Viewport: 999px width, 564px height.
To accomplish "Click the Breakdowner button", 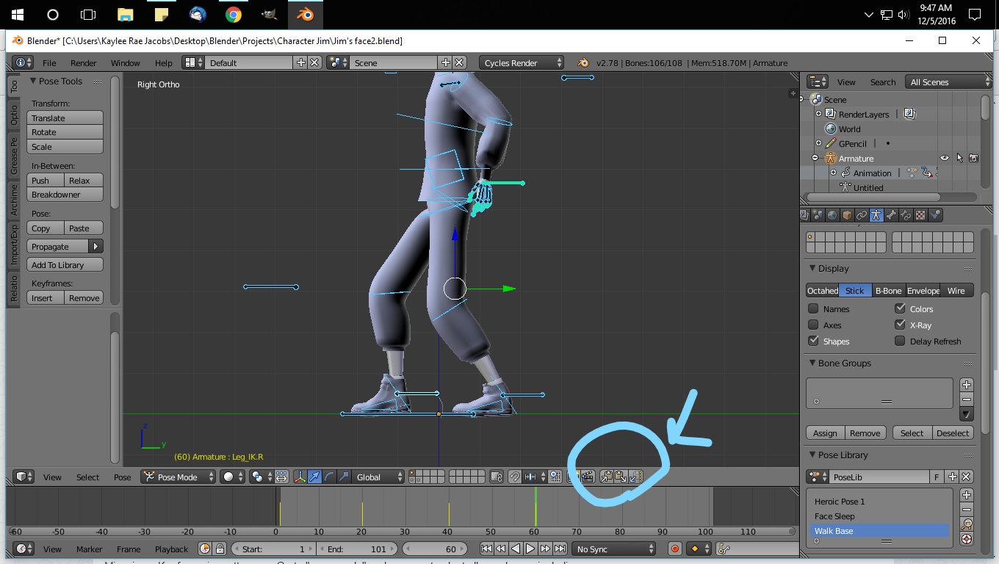I will pyautogui.click(x=65, y=194).
